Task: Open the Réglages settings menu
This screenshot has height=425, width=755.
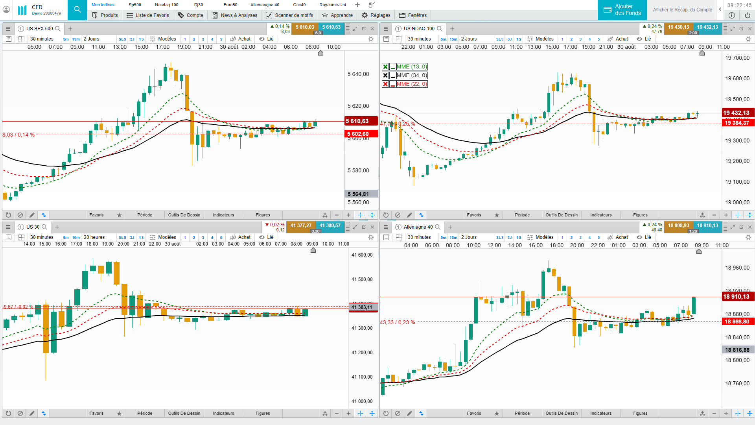Action: coord(376,15)
